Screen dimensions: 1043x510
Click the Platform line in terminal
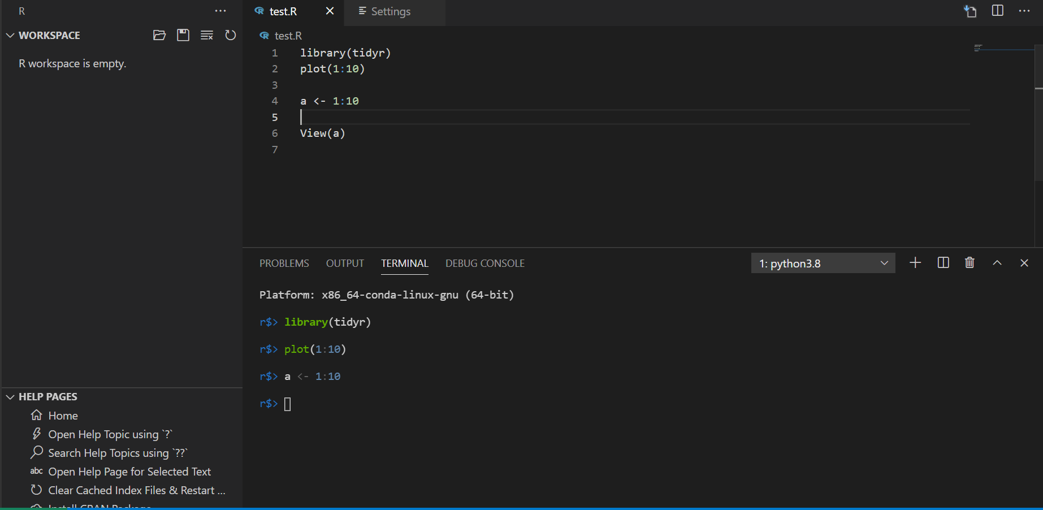coord(387,295)
